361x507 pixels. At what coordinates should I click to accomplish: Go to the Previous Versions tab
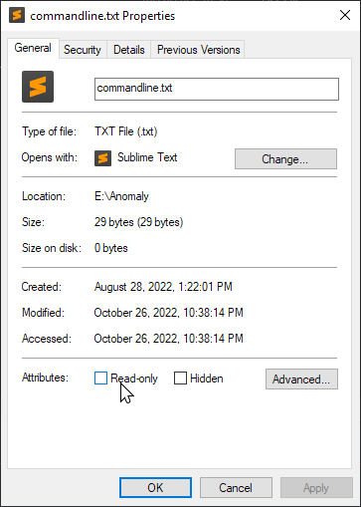click(x=198, y=50)
